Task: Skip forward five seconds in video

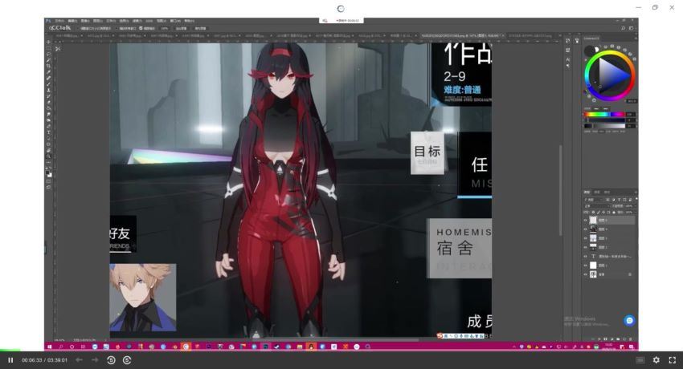Action: coord(127,360)
